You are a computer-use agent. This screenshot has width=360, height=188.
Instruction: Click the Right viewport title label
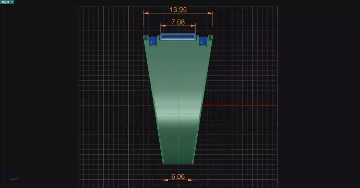point(5,2)
